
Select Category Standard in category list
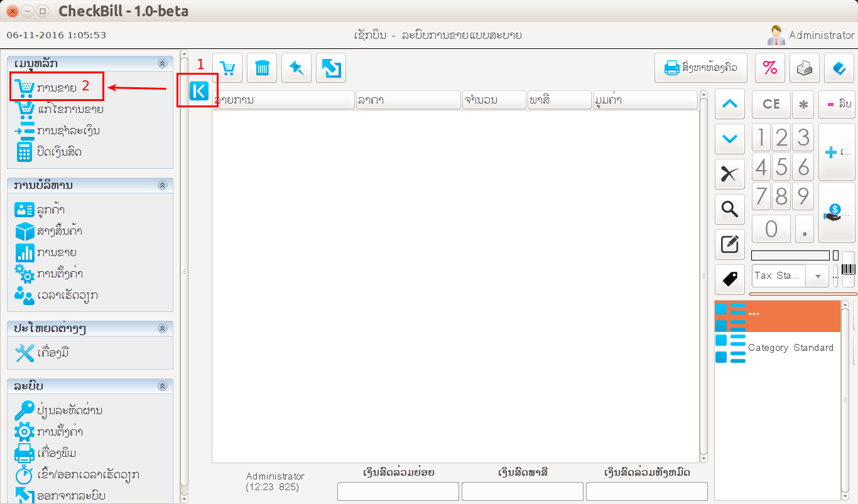[790, 348]
